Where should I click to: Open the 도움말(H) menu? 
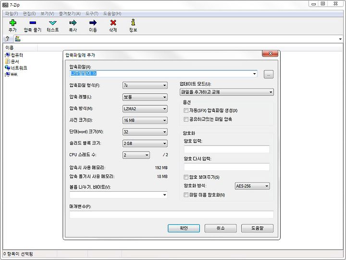pyautogui.click(x=112, y=13)
